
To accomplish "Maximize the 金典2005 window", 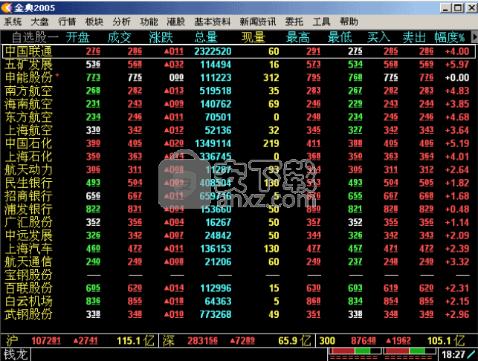I will click(458, 8).
